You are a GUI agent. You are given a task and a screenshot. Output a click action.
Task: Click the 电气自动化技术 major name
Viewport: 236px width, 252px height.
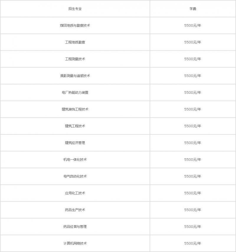click(x=75, y=177)
